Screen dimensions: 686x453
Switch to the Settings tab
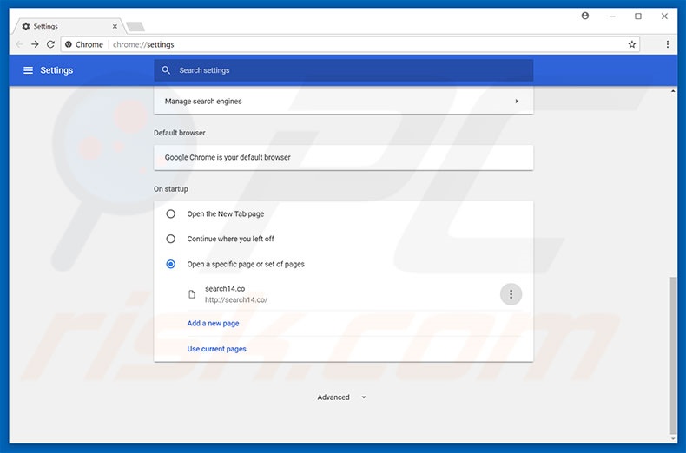pyautogui.click(x=69, y=26)
